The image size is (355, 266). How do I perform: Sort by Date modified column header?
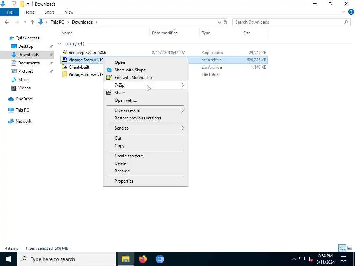[165, 33]
